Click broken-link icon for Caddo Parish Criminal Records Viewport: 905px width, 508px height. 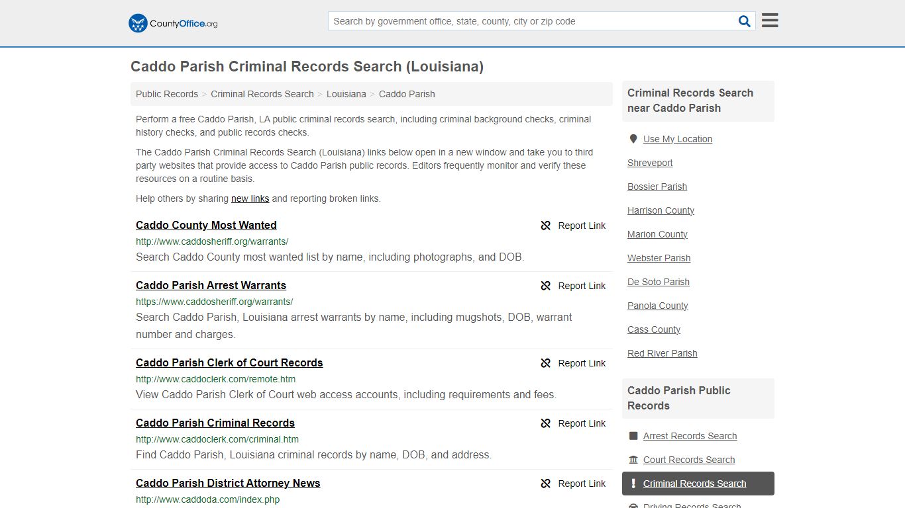coord(546,423)
